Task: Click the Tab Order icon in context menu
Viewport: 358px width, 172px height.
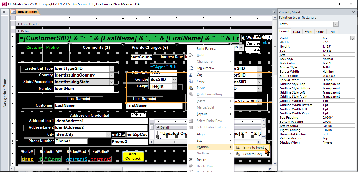Action: [191, 68]
